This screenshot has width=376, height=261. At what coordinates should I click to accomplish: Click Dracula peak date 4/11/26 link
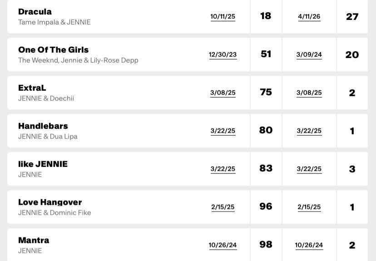tap(309, 16)
